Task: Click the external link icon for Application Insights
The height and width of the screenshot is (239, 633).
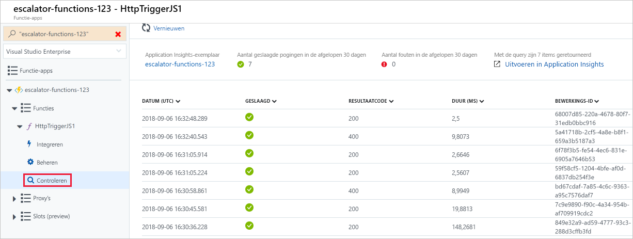Action: click(497, 65)
